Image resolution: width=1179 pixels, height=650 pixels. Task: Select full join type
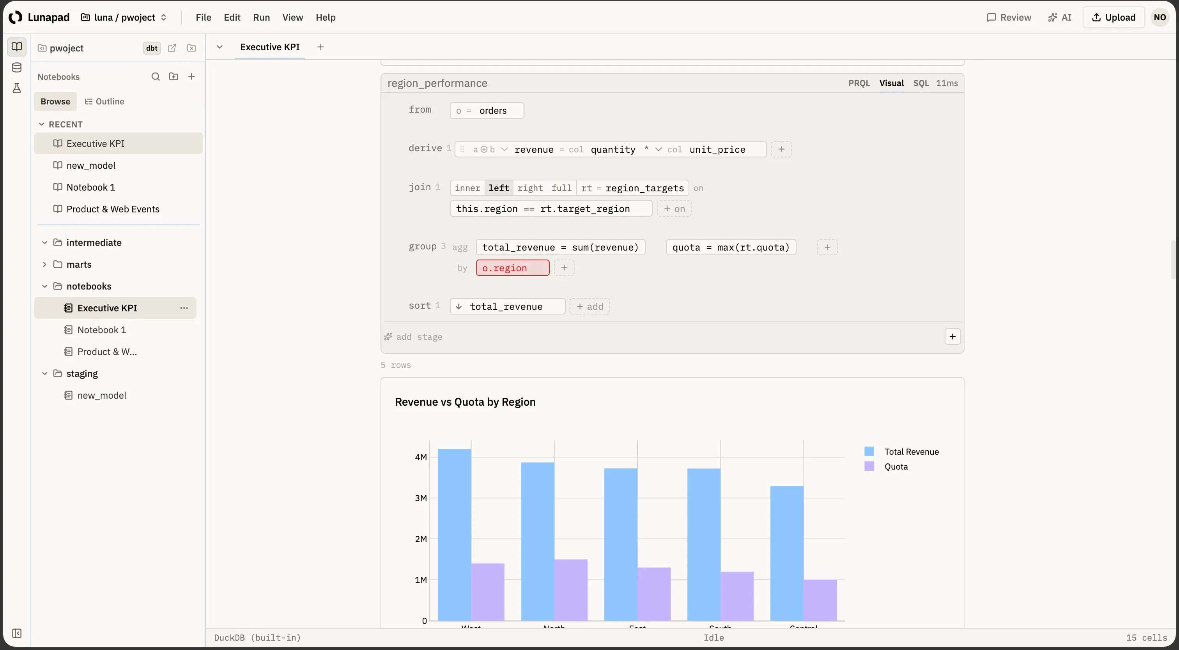(561, 188)
